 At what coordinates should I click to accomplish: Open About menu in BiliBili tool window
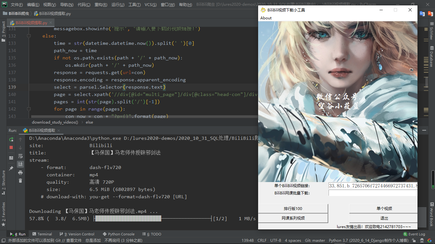tap(266, 18)
